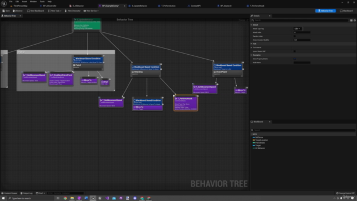Viewport: 357px width, 201px height.
Task: Click the Details panel search field
Action: (300, 20)
